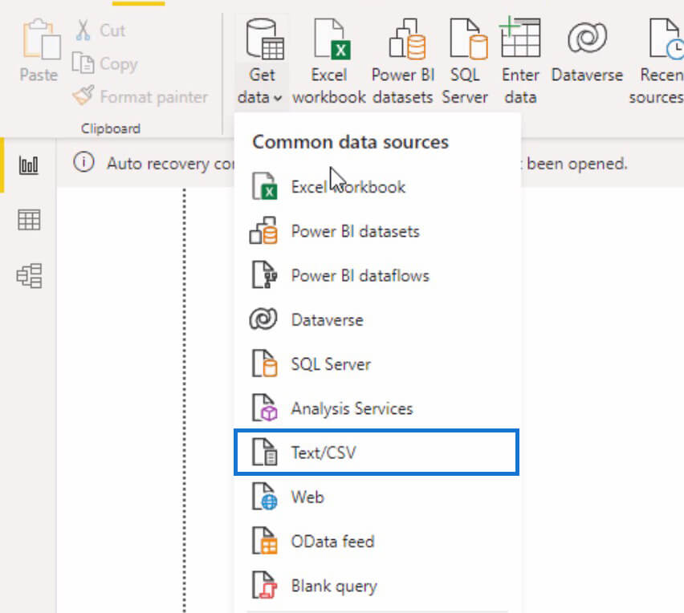This screenshot has height=613, width=684.
Task: Switch to Data view in the sidebar
Action: 29,220
